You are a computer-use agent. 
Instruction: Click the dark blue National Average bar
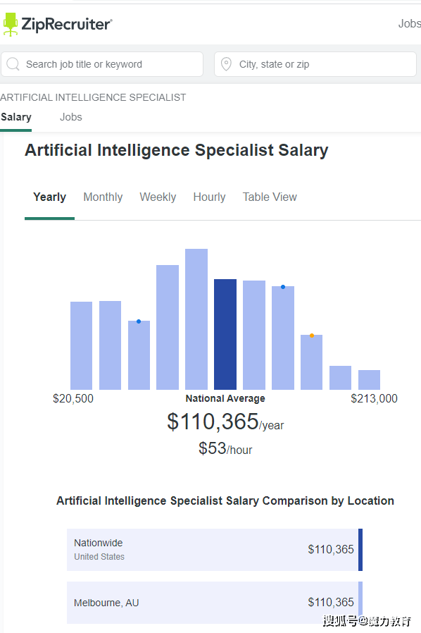[225, 334]
